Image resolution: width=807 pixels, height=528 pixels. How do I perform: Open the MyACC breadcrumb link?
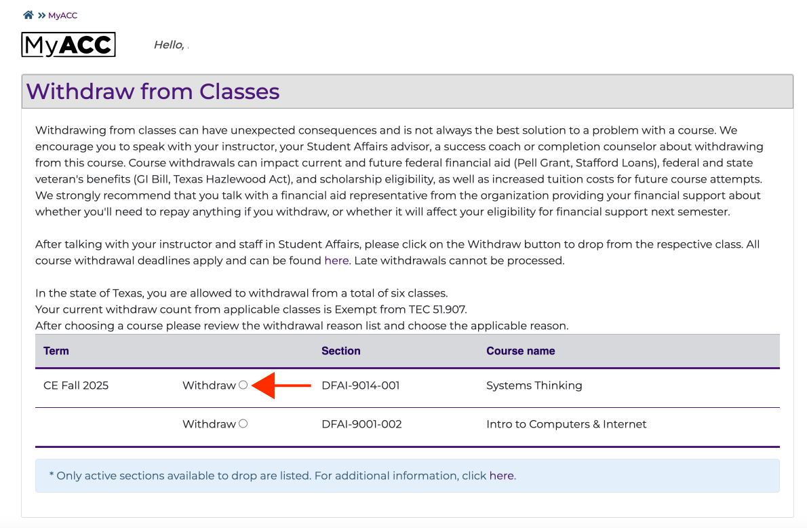(62, 15)
